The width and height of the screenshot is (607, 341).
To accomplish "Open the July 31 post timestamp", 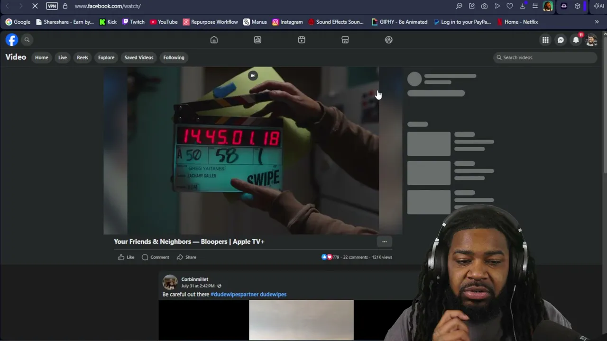I will [198, 286].
